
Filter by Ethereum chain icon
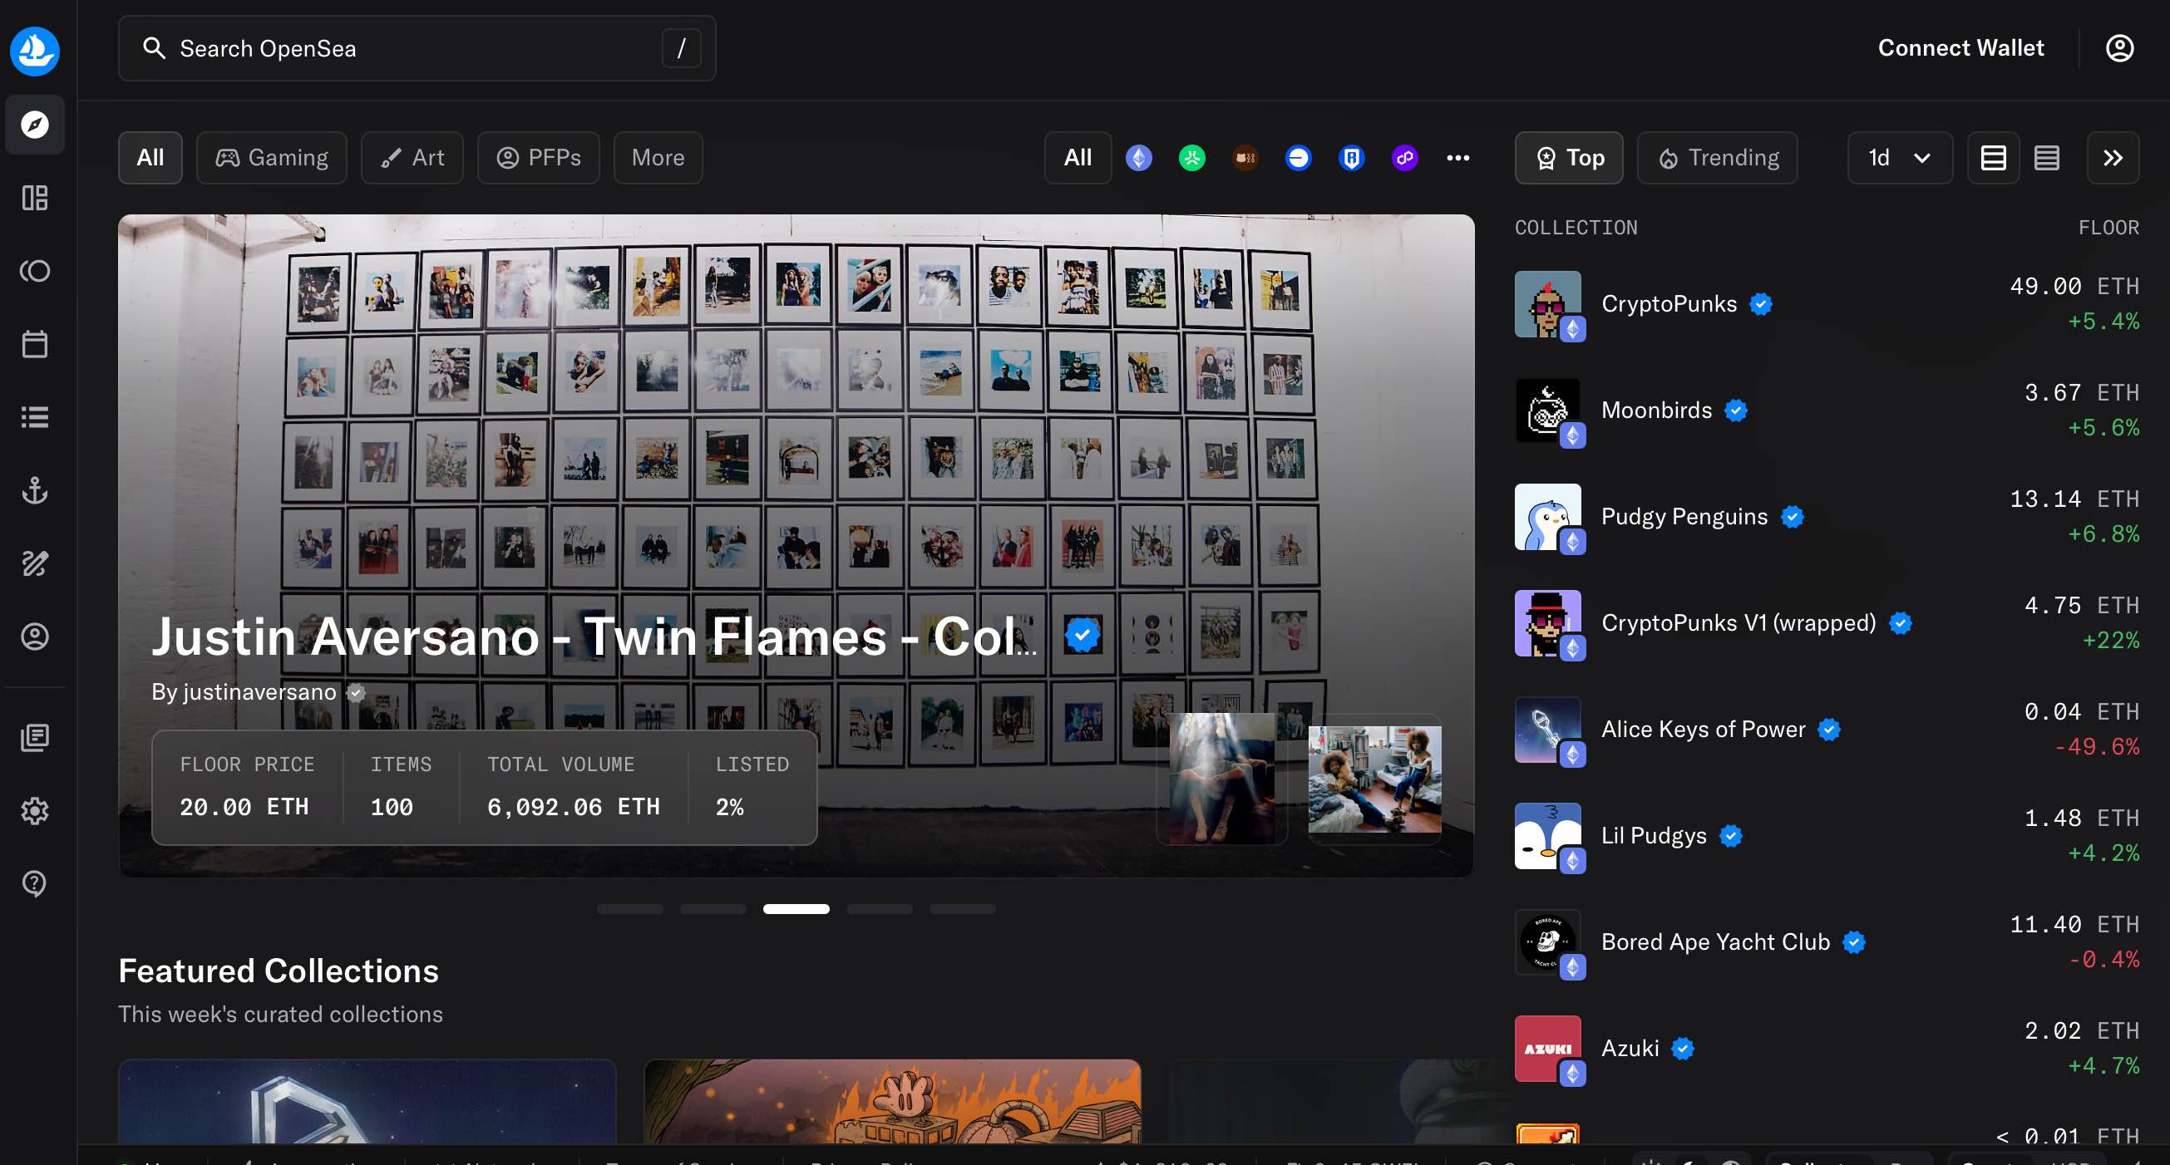tap(1139, 158)
